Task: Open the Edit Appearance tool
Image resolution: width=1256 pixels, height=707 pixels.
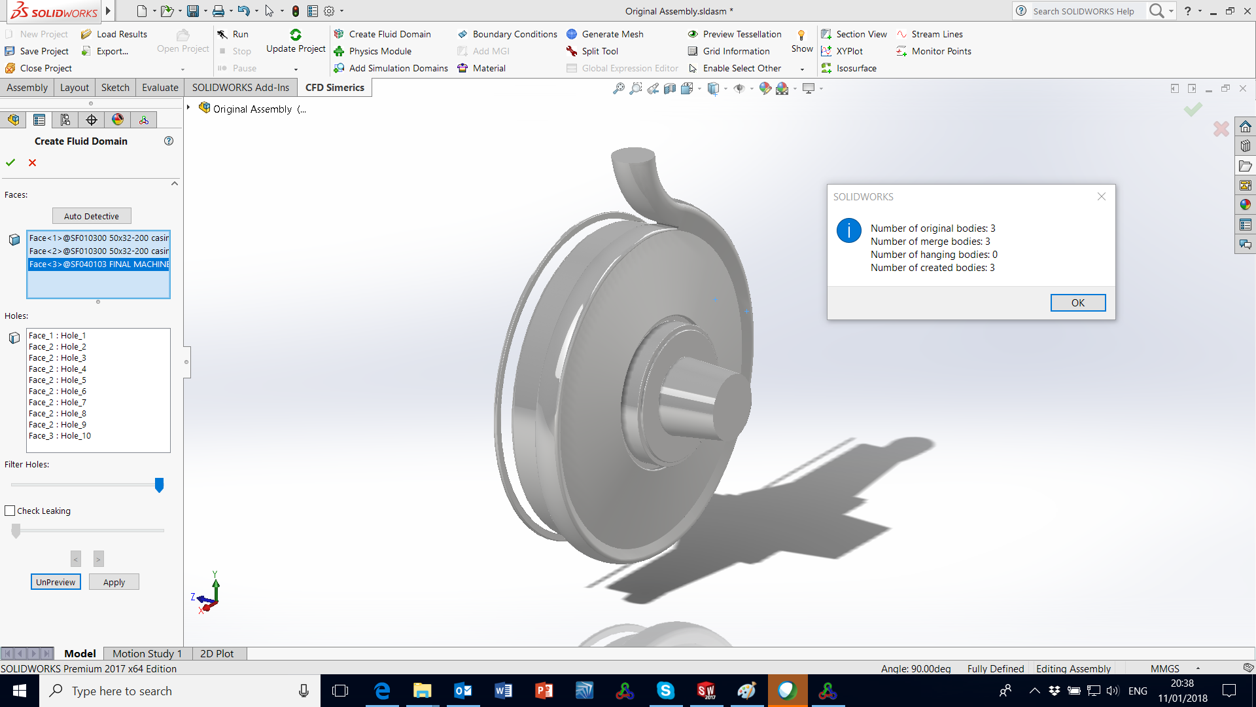Action: (x=764, y=88)
